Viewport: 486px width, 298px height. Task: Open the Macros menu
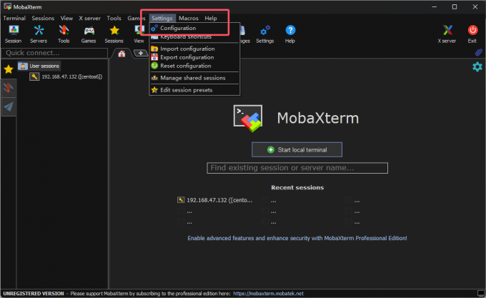(189, 18)
